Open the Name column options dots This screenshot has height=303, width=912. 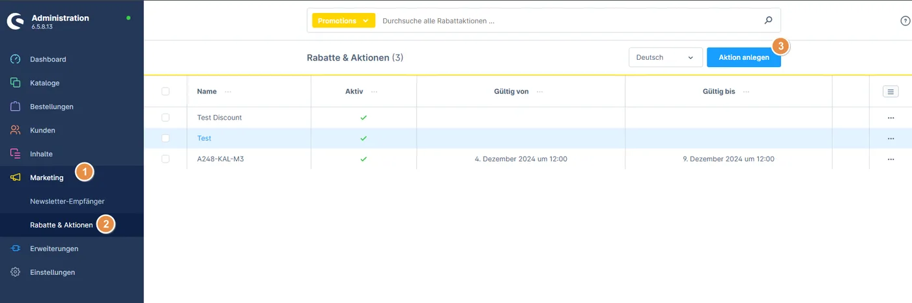[x=227, y=92]
